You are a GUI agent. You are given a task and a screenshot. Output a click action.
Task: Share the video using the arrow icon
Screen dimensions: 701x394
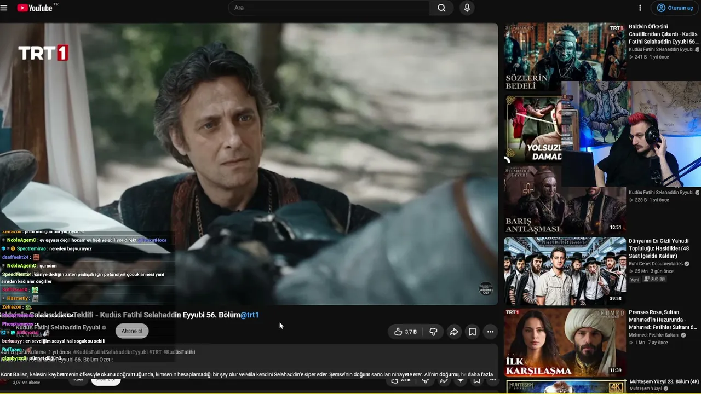coord(454,332)
